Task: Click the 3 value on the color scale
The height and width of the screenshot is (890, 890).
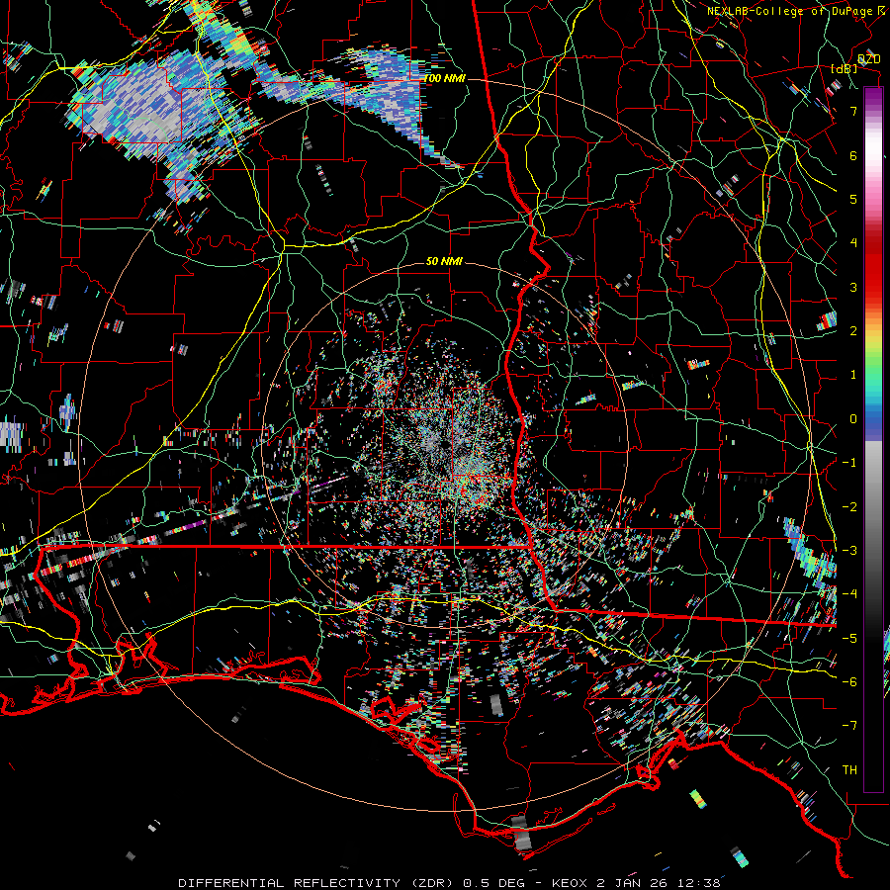Action: 853,287
